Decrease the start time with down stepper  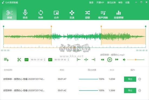click(x=45, y=60)
